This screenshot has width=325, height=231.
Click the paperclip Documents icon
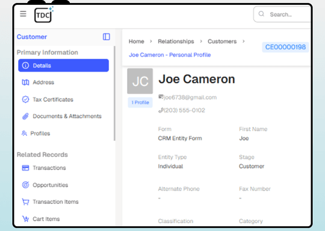(25, 116)
